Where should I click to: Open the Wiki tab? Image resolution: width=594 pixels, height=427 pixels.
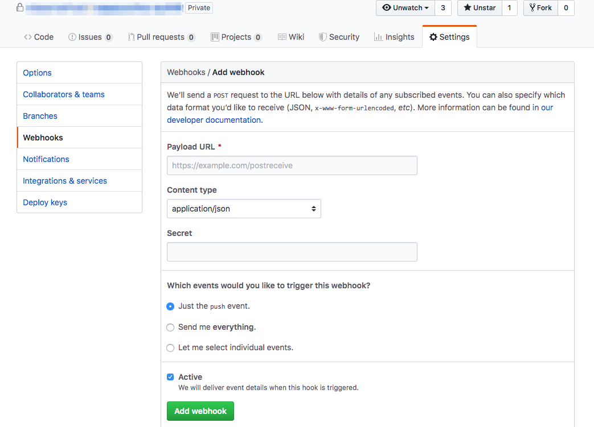point(291,36)
